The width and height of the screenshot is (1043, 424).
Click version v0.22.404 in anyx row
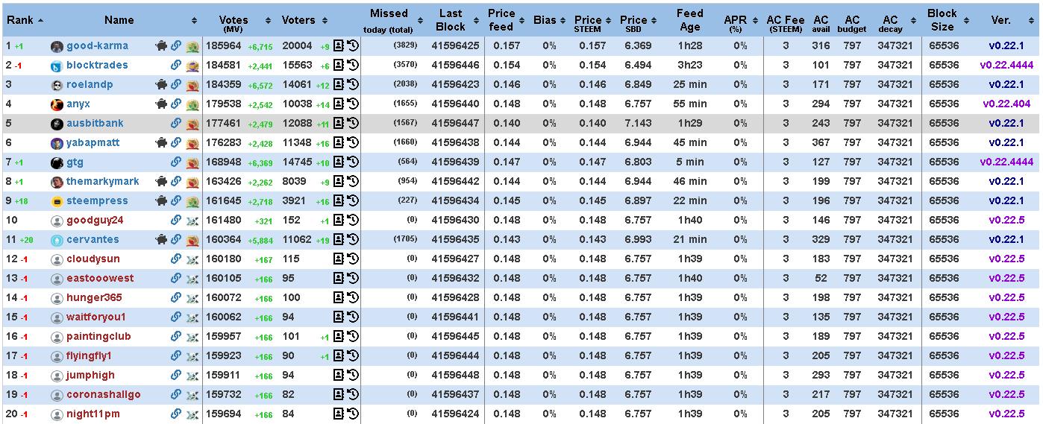pos(1006,104)
